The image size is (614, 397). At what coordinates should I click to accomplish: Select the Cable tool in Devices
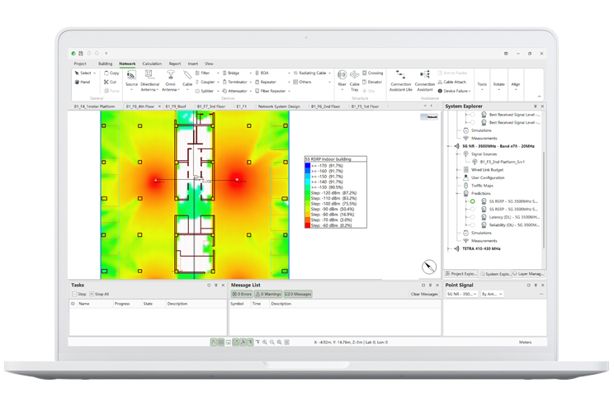click(x=187, y=79)
